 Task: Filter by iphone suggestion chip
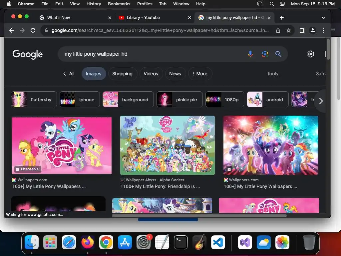80,100
